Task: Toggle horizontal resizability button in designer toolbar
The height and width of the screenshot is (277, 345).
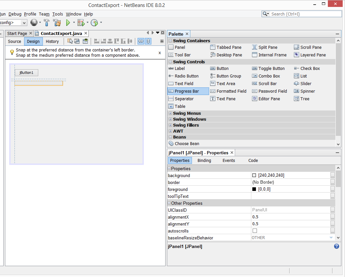Action: pos(141,41)
